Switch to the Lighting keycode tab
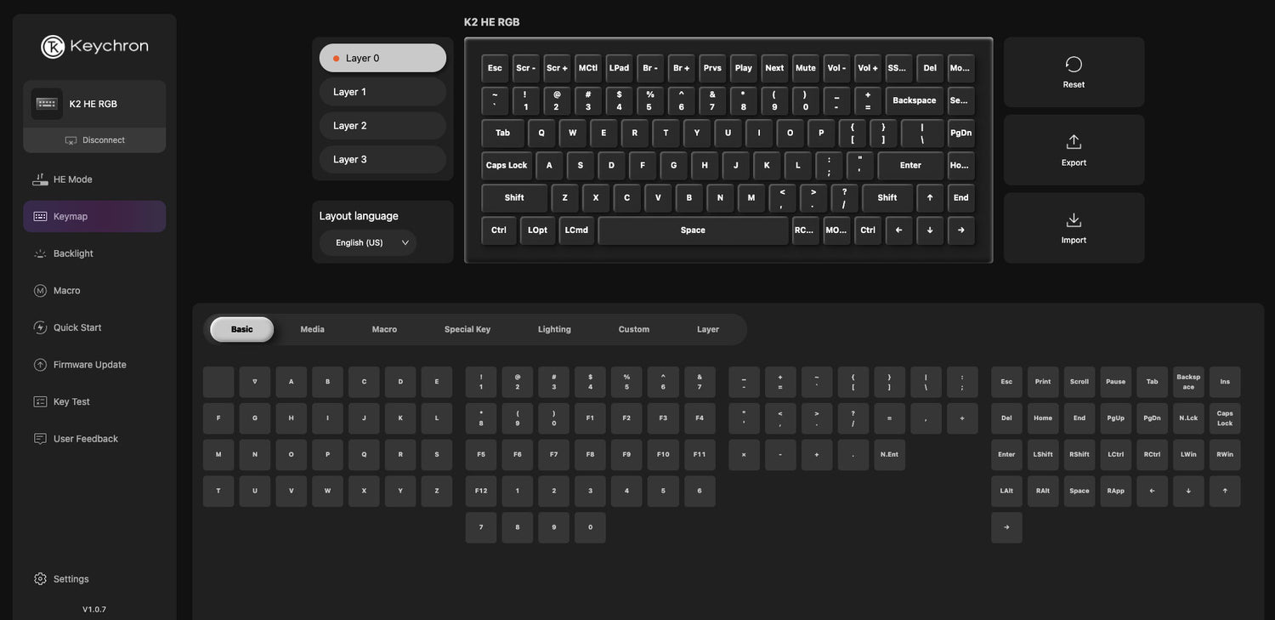The height and width of the screenshot is (620, 1275). [554, 329]
